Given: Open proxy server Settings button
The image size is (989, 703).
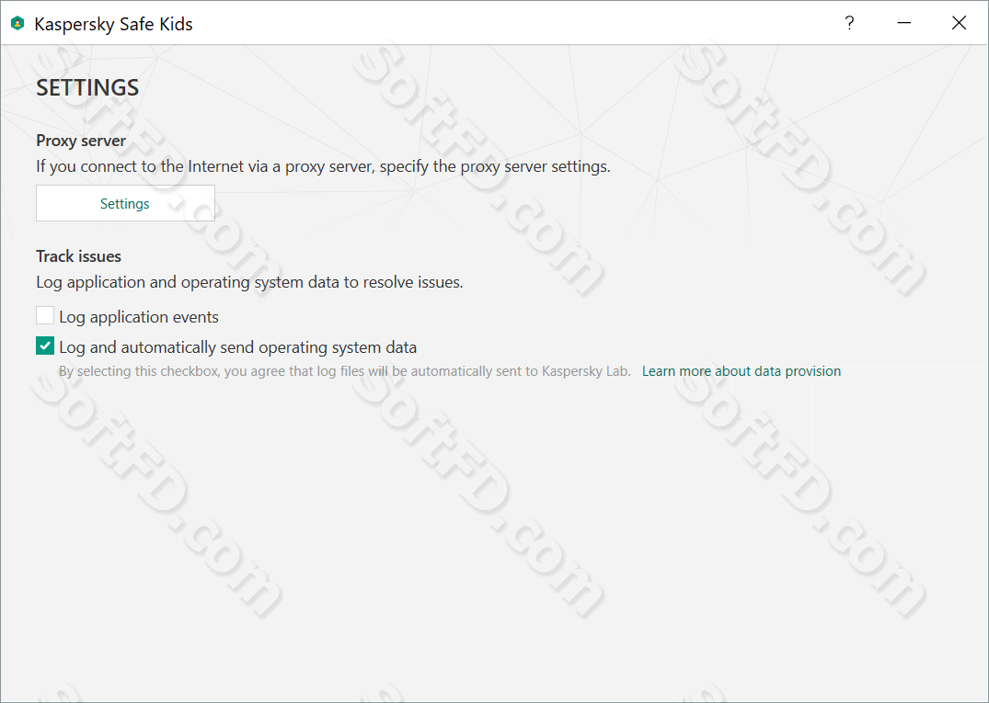Looking at the screenshot, I should pyautogui.click(x=125, y=203).
